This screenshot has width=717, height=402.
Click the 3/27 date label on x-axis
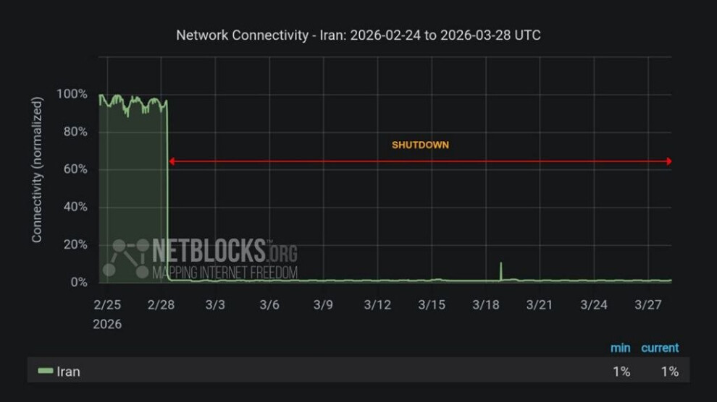pos(648,305)
